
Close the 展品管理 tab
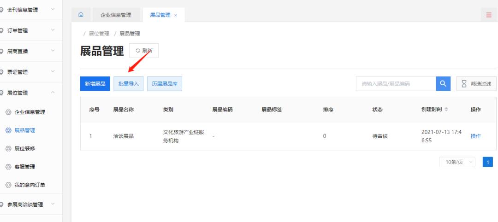(x=176, y=15)
